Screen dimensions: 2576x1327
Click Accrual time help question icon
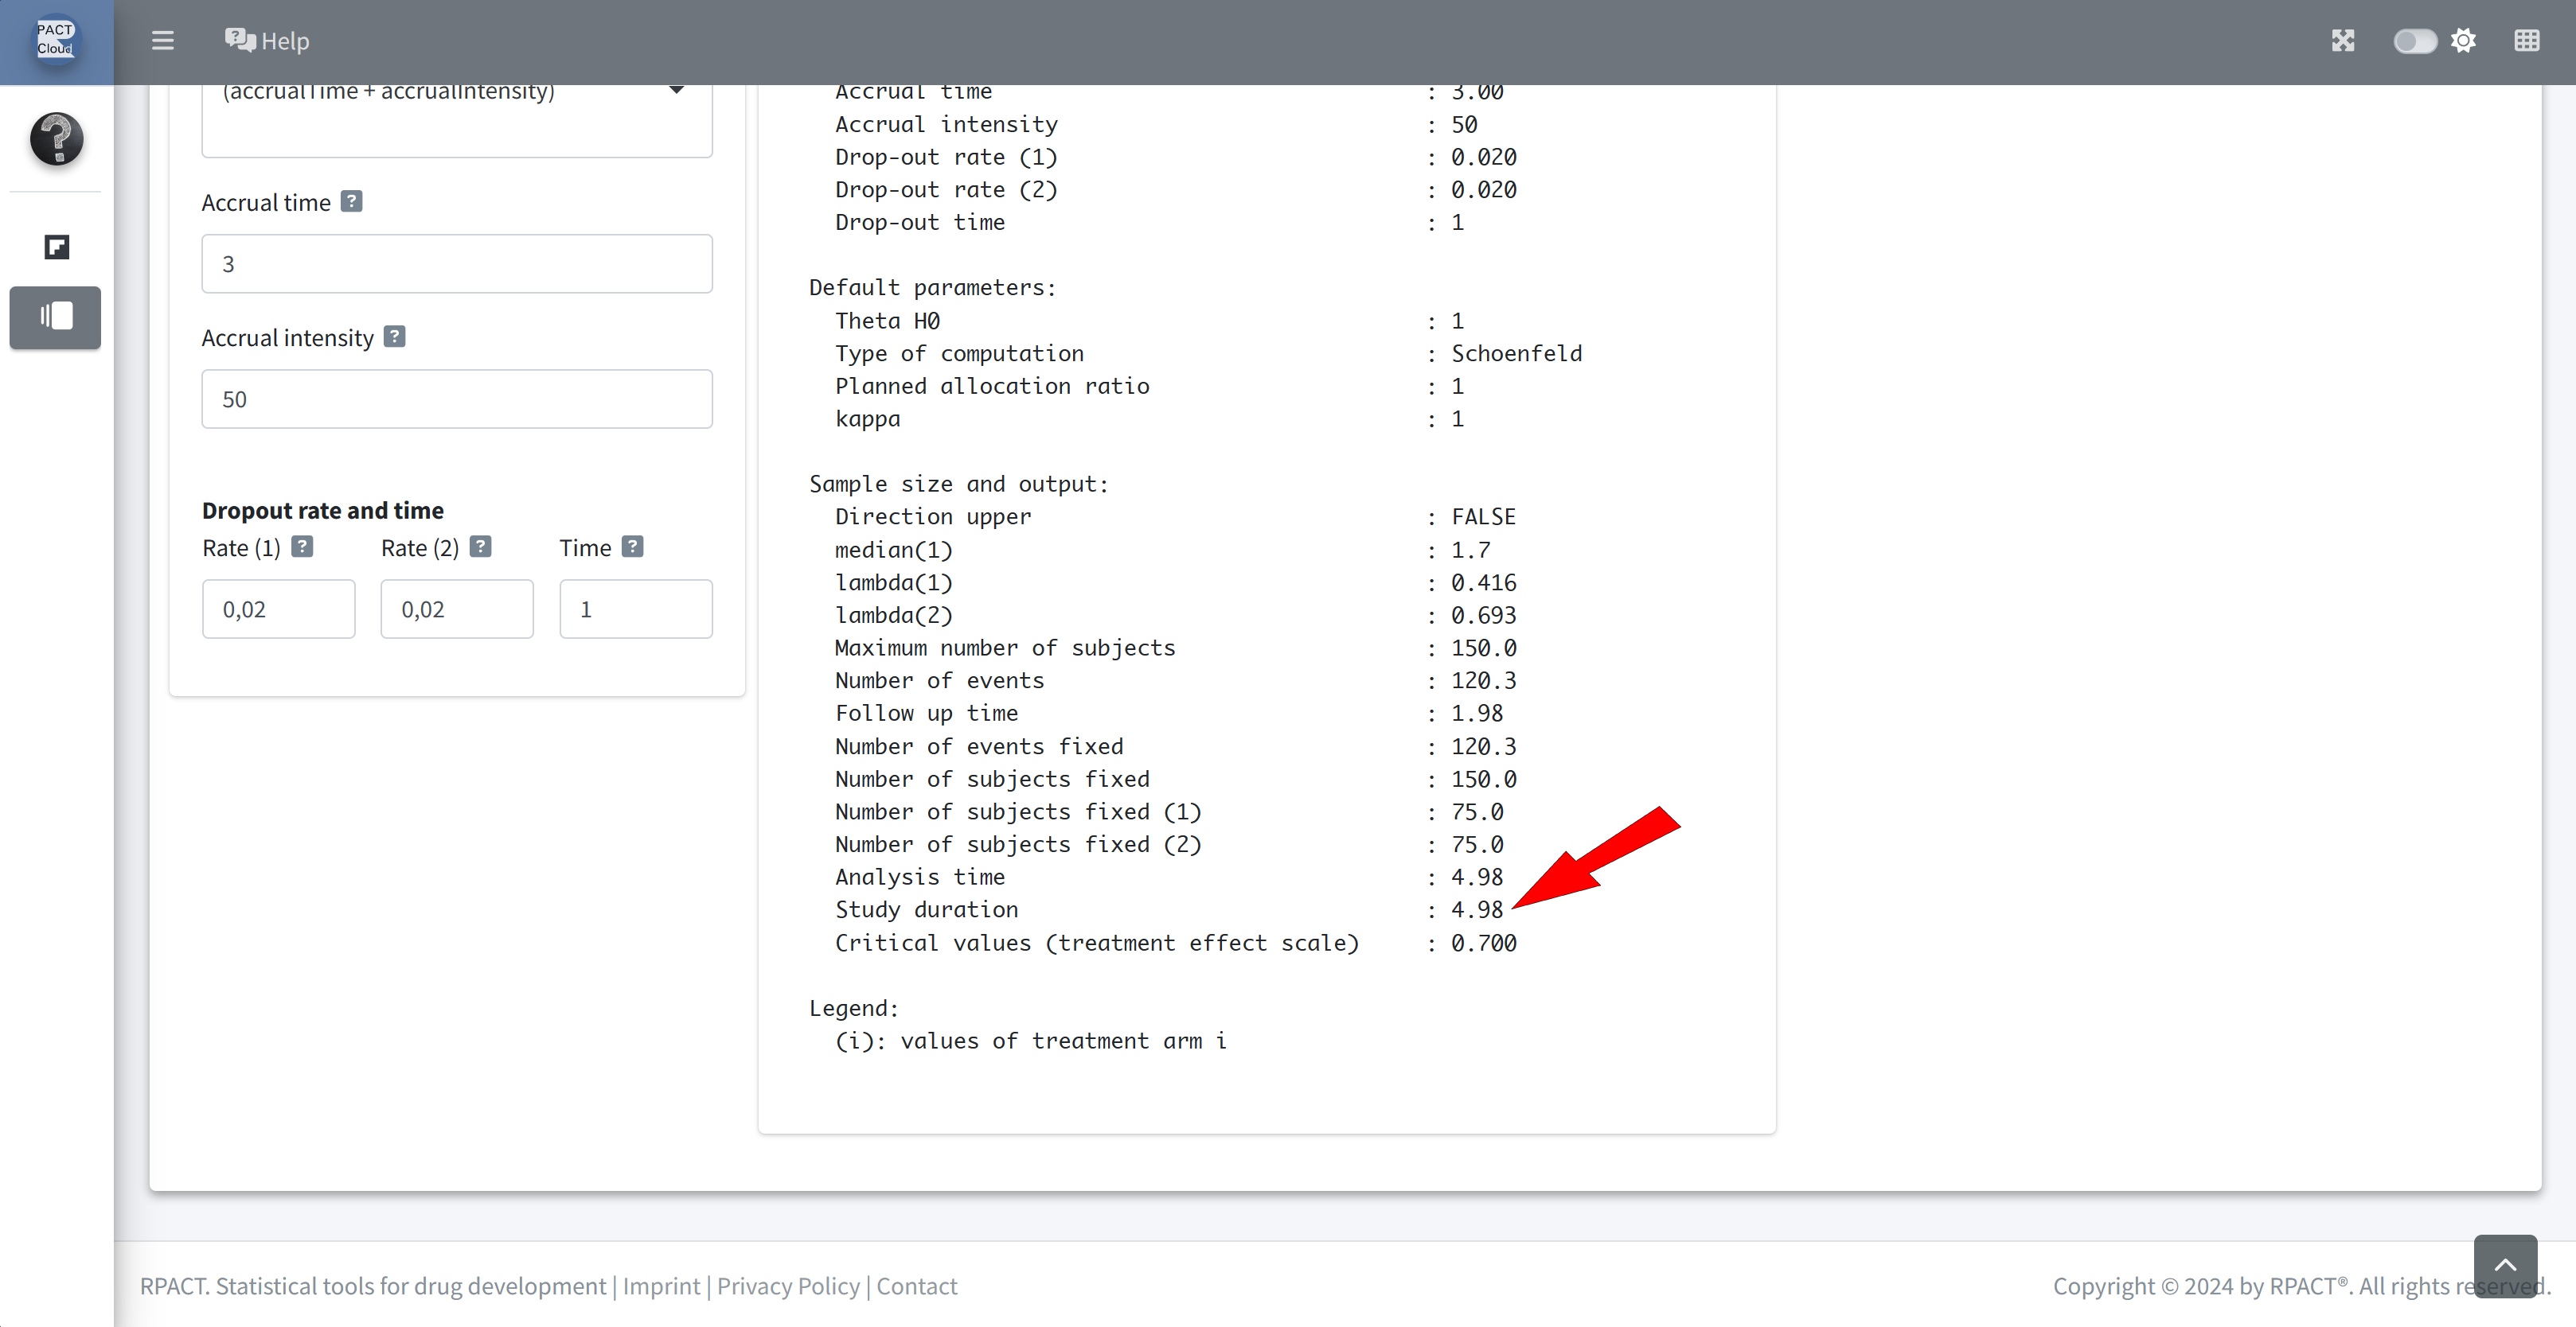(x=351, y=200)
